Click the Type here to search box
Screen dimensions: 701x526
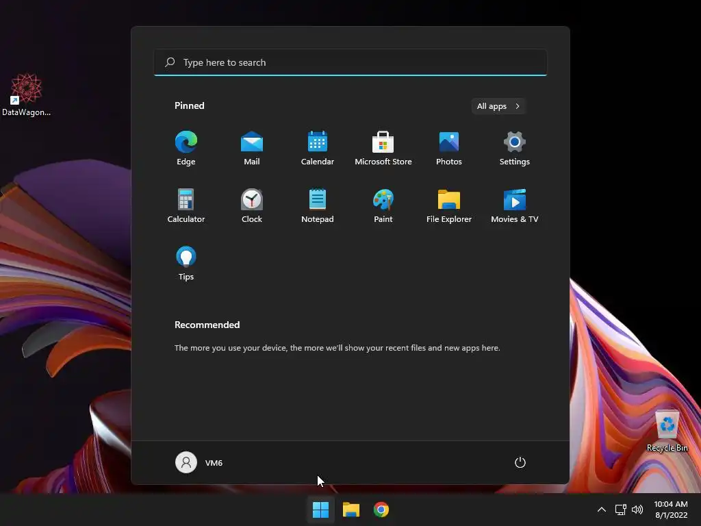(350, 62)
